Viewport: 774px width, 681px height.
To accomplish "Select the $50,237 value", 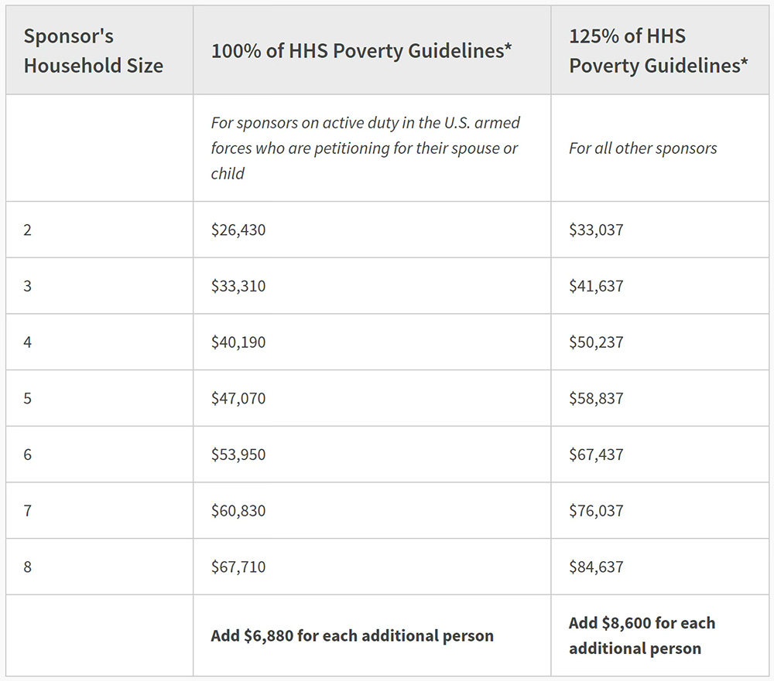I will point(596,342).
